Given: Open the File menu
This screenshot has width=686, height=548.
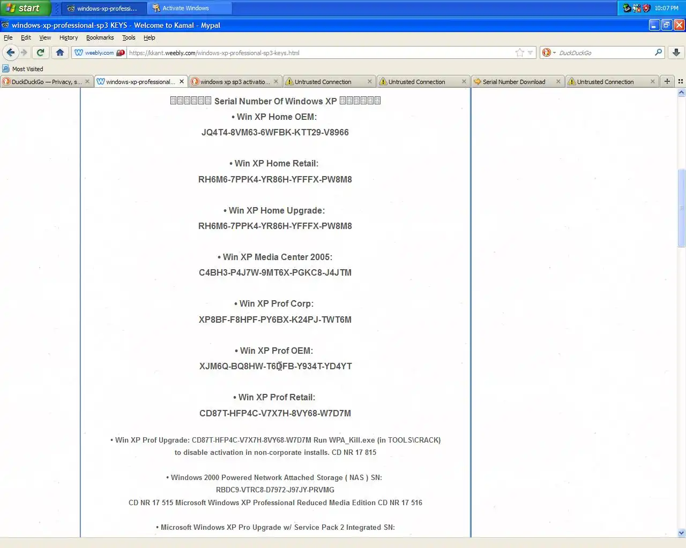Looking at the screenshot, I should pos(8,38).
